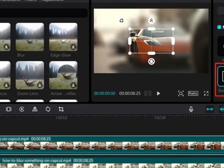Image resolution: width=224 pixels, height=168 pixels.
Task: Download the effect left of Blur
Action: tap(6, 47)
